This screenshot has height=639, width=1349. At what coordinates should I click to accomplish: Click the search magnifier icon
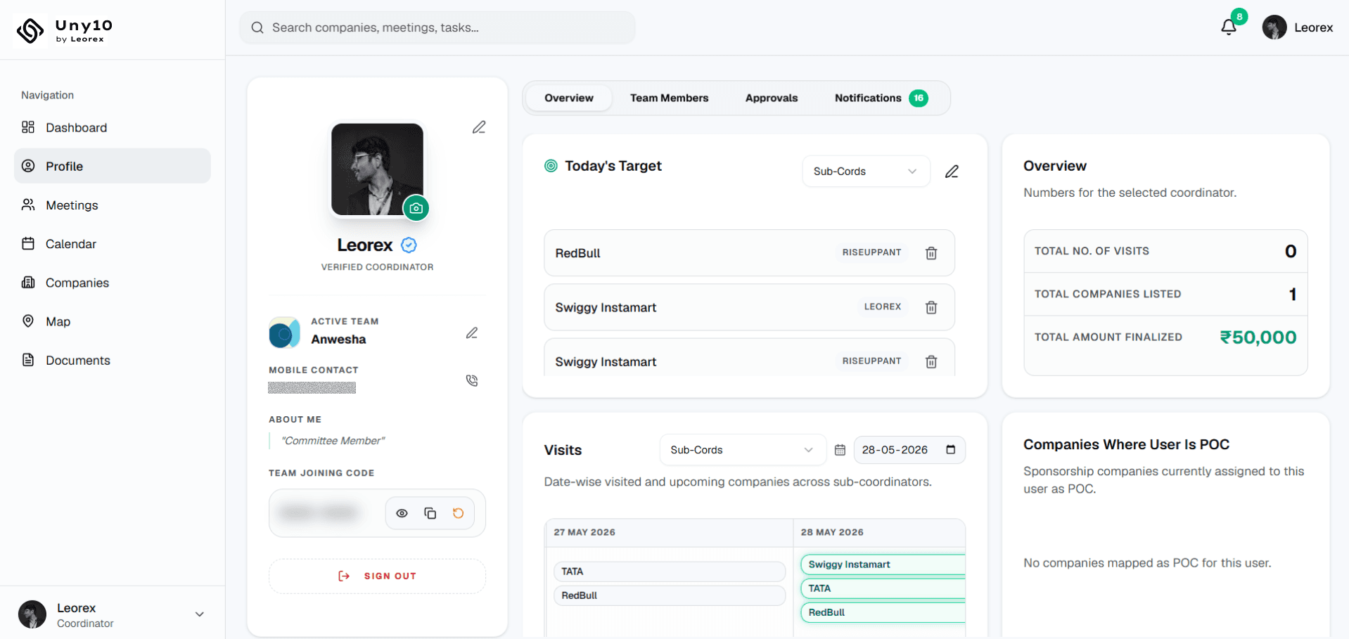coord(257,27)
